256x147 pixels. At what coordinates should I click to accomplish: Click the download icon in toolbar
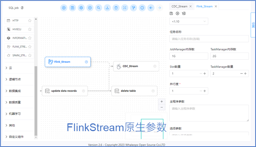pos(107,8)
